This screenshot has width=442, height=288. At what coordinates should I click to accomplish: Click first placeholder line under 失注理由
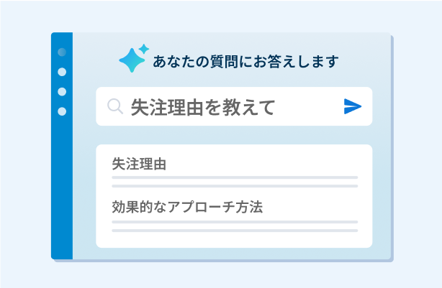pos(235,177)
